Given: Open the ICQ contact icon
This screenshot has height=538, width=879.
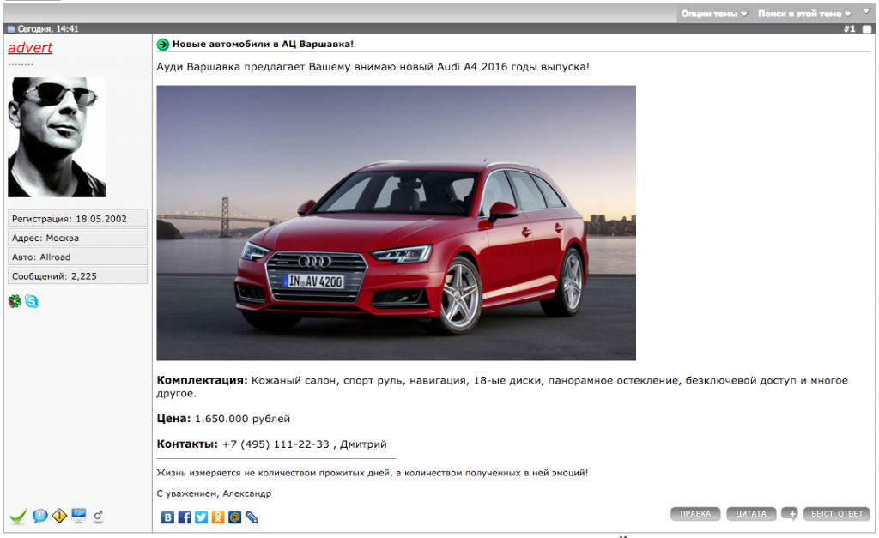Looking at the screenshot, I should pyautogui.click(x=15, y=301).
